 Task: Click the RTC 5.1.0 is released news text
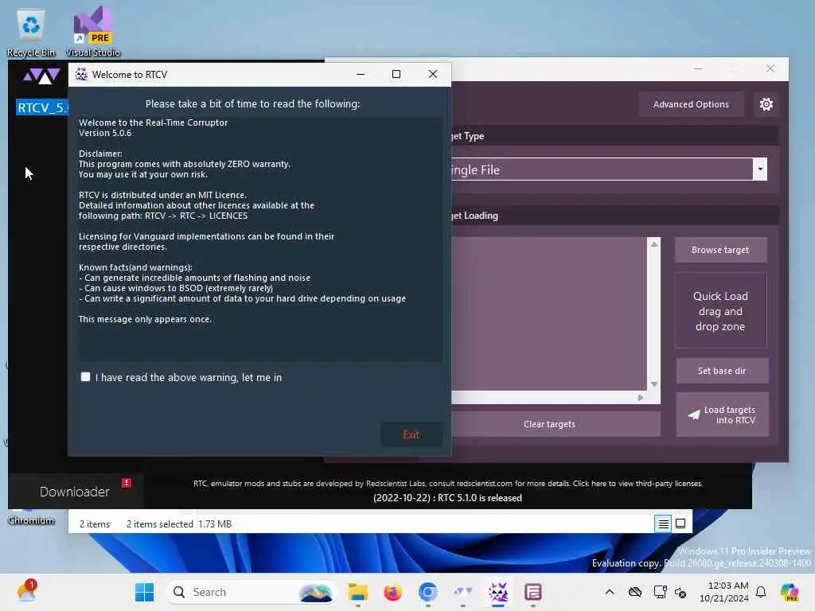(x=447, y=498)
